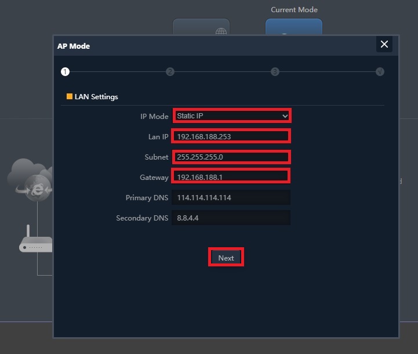Close the AP Mode dialog
The height and width of the screenshot is (354, 418).
384,44
